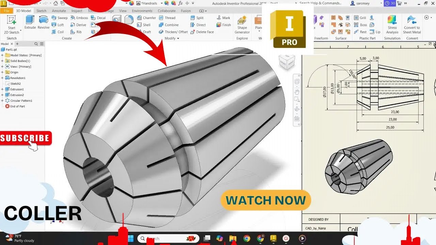Open the File menu
The height and width of the screenshot is (245, 436).
point(6,11)
